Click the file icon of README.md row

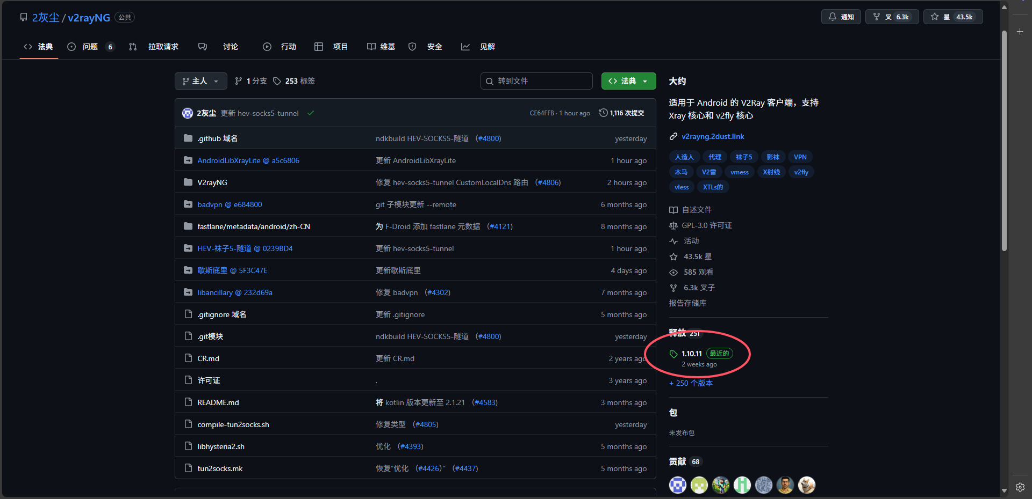coord(188,402)
